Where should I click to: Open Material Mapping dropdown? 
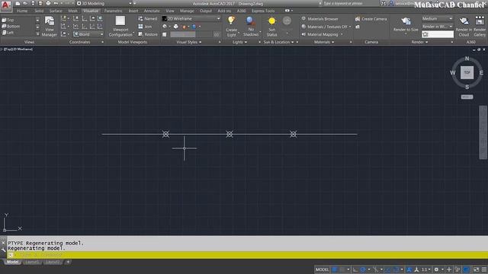pos(322,34)
